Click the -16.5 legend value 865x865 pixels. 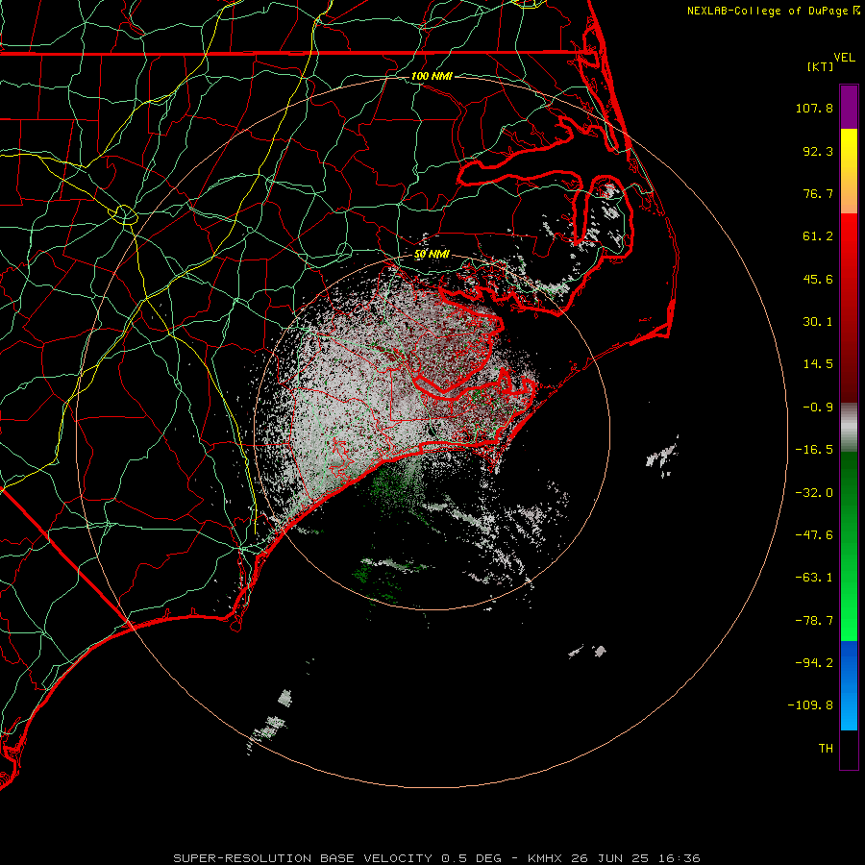pos(814,450)
